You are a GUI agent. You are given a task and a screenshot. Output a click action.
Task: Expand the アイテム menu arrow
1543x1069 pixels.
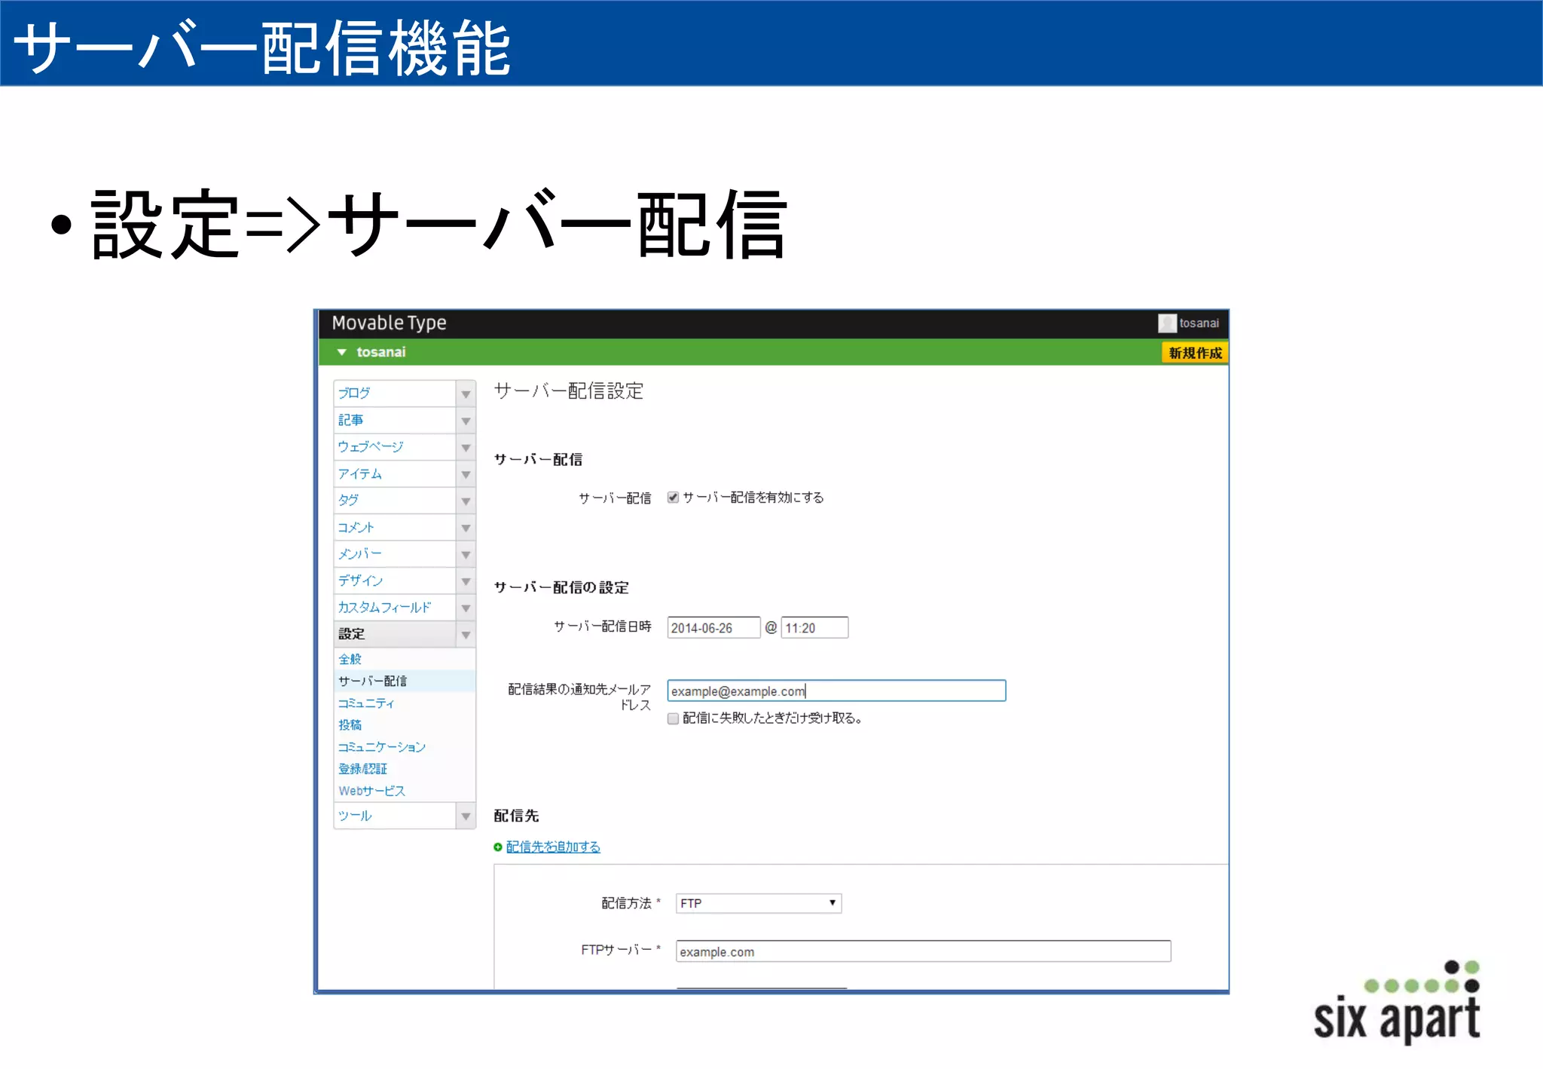point(466,474)
